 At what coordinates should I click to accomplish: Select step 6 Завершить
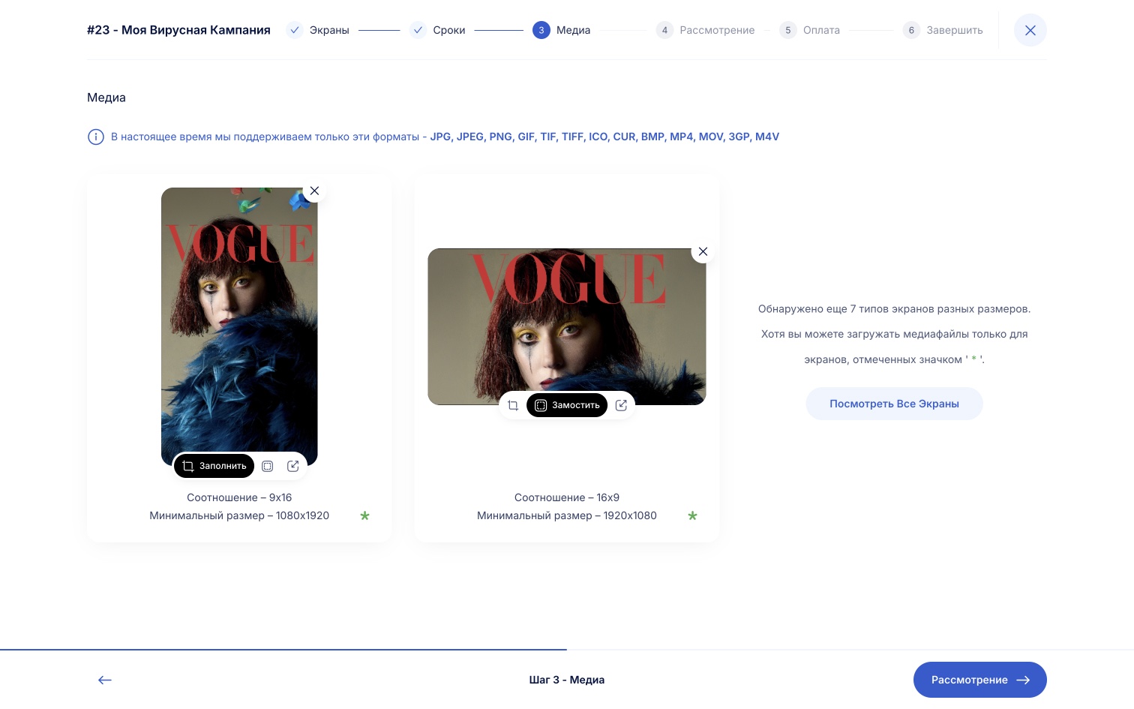pos(943,30)
